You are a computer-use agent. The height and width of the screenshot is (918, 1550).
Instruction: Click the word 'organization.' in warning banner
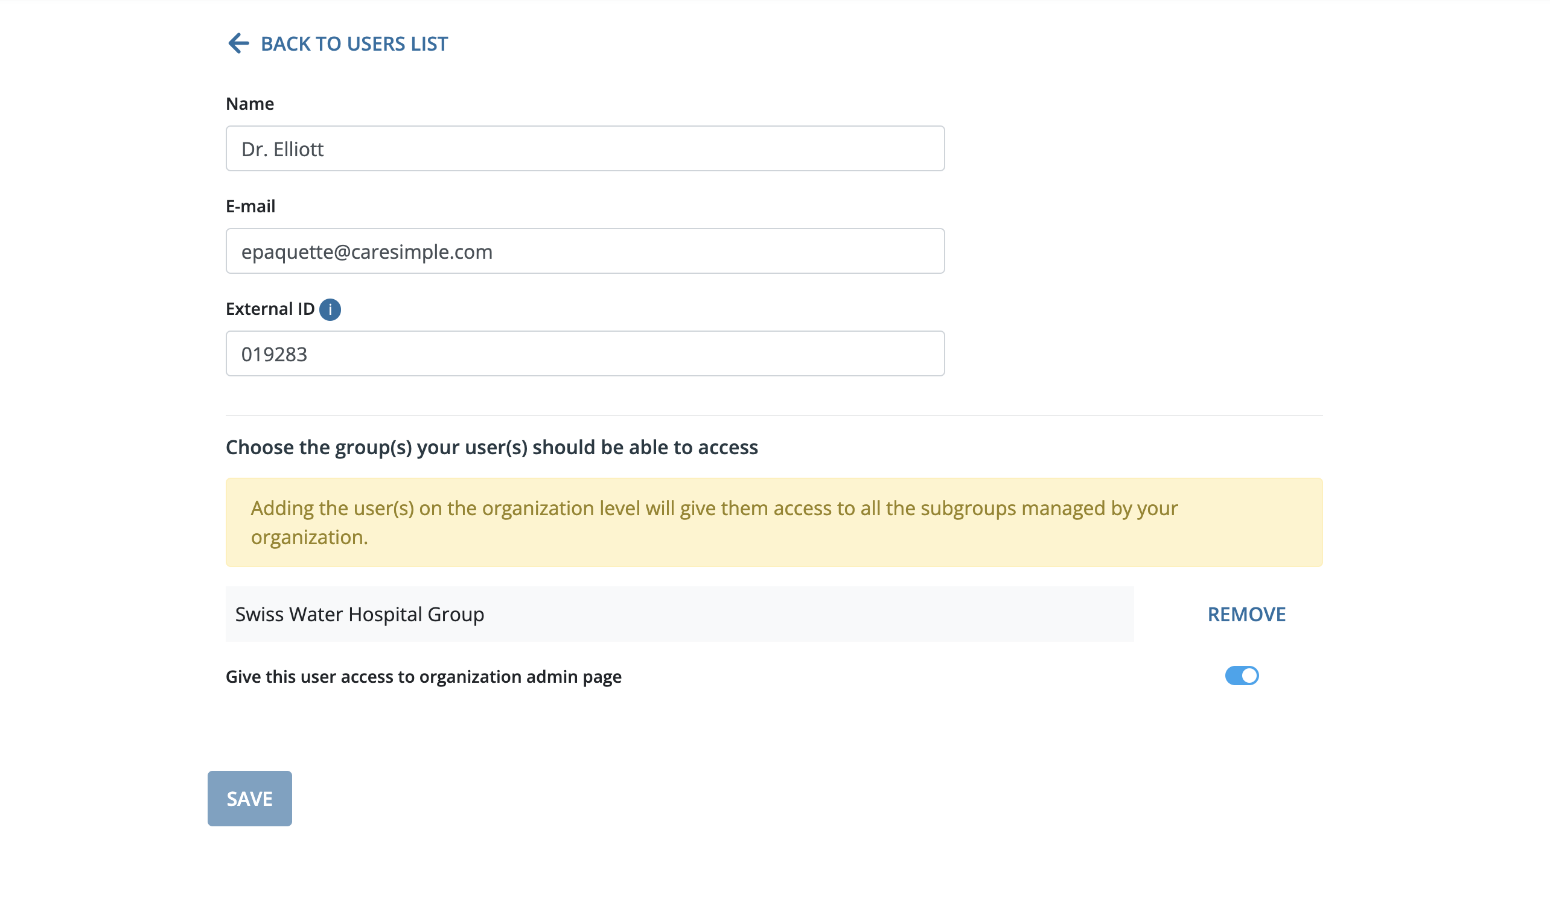310,537
